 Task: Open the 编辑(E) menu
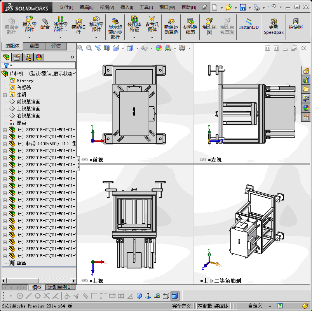[86, 7]
